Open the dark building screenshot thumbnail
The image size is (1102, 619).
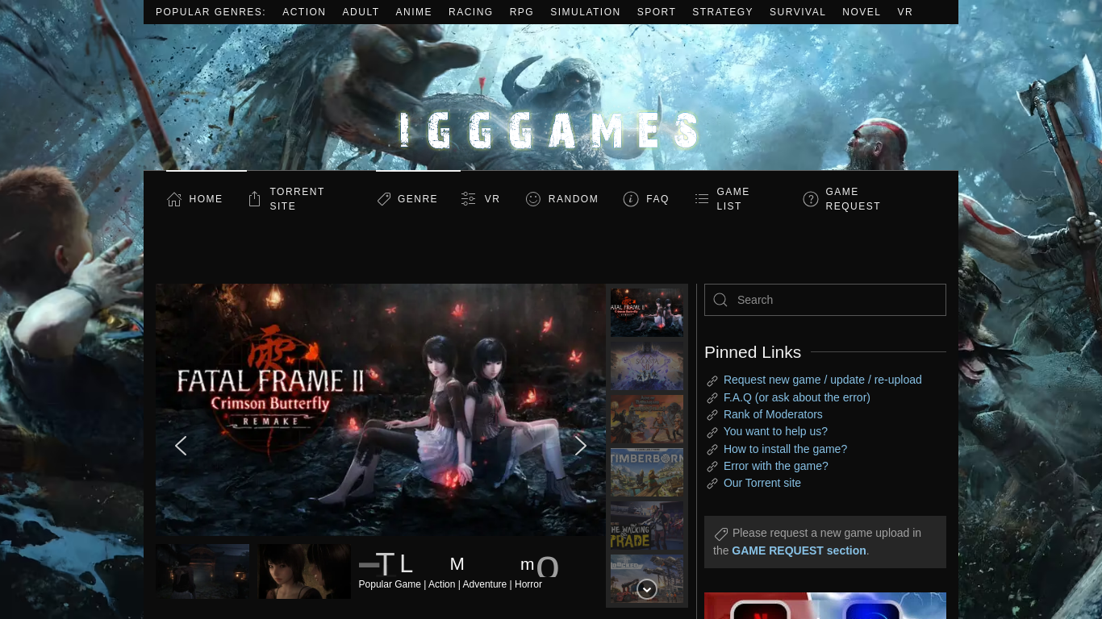coord(202,571)
